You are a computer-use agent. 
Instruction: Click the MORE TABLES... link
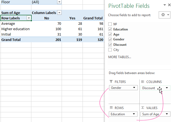[120, 57]
